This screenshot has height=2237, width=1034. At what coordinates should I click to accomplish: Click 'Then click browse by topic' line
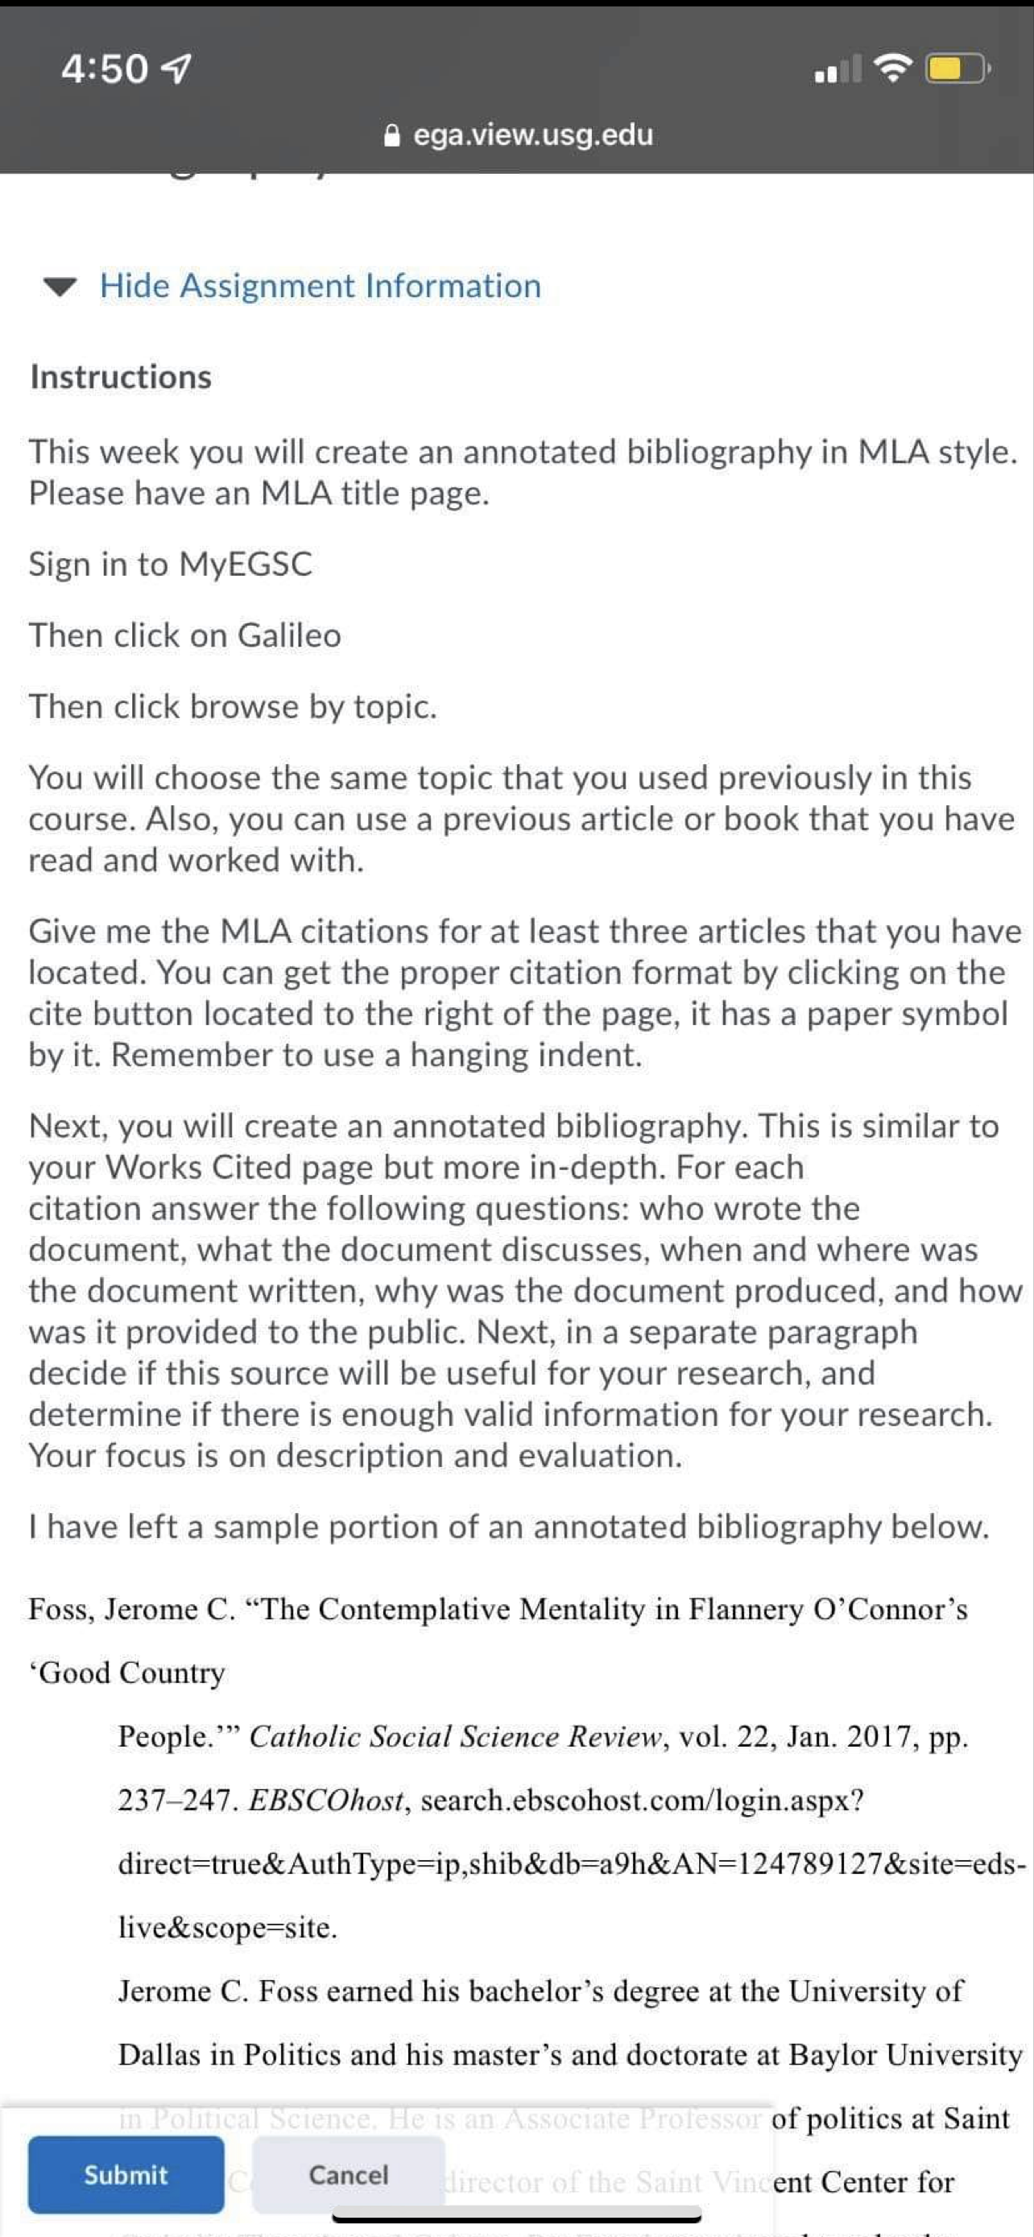pyautogui.click(x=233, y=707)
